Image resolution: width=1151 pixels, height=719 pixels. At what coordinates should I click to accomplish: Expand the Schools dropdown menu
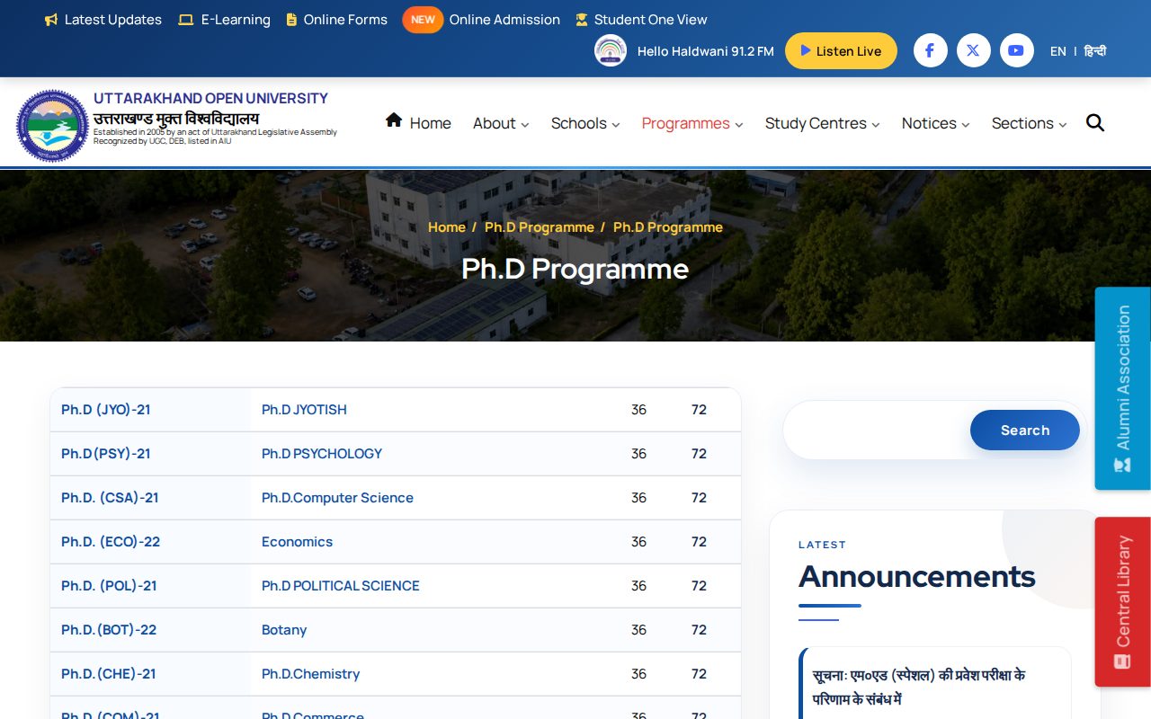[x=585, y=123]
